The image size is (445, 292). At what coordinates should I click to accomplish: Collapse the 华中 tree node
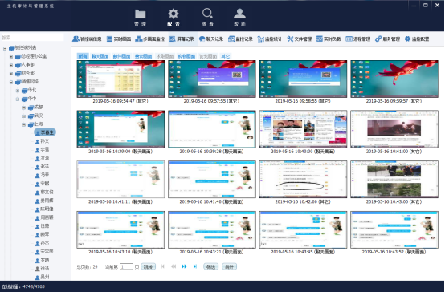[18, 99]
